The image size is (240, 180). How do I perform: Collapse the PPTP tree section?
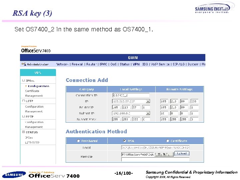(23, 116)
